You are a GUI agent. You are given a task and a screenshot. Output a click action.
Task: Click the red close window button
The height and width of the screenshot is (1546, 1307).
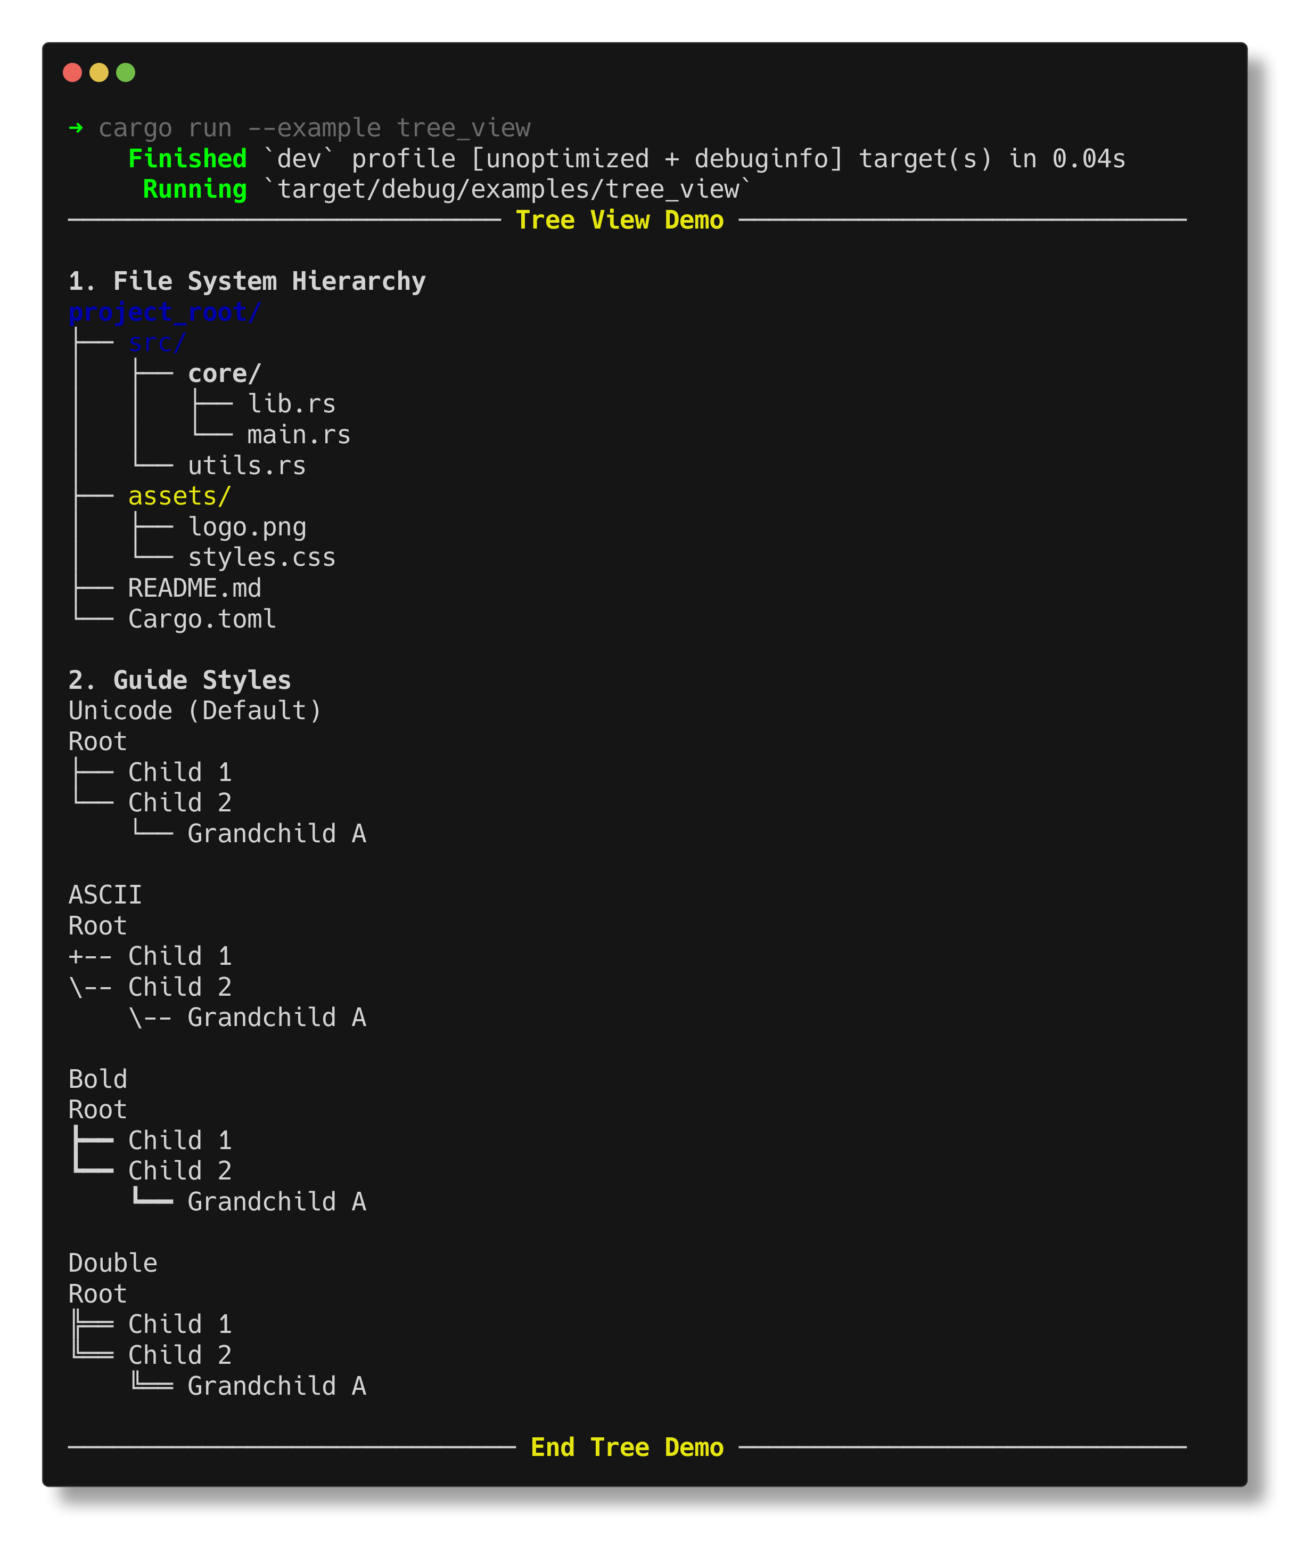point(72,72)
